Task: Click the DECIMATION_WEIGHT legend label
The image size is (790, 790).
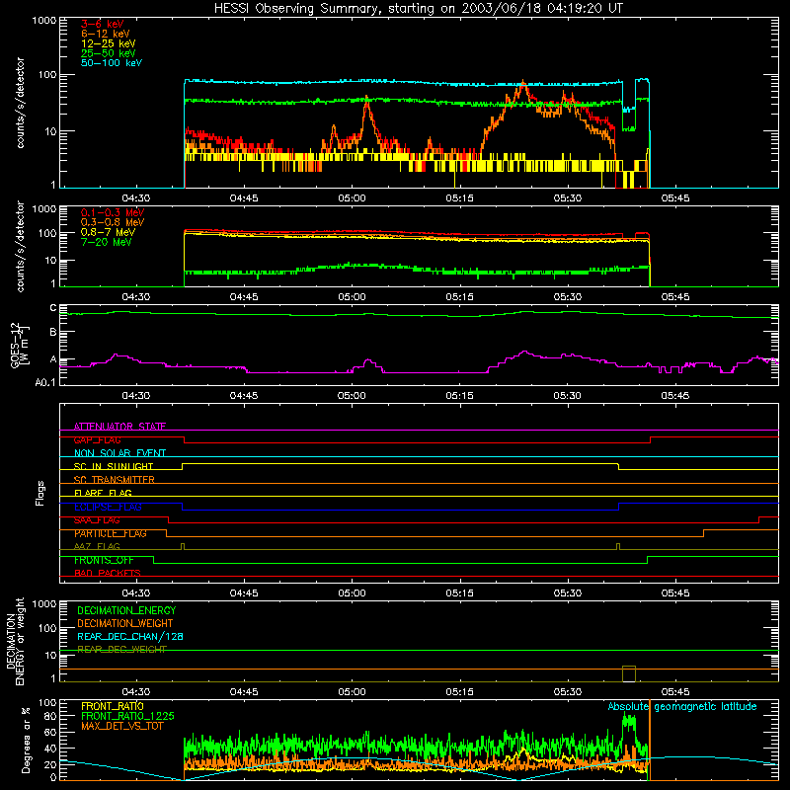Action: pos(125,623)
